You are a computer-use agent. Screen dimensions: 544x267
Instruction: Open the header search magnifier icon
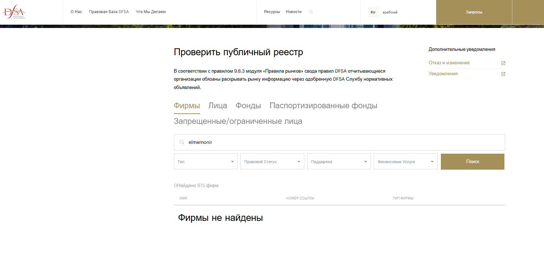coord(311,12)
